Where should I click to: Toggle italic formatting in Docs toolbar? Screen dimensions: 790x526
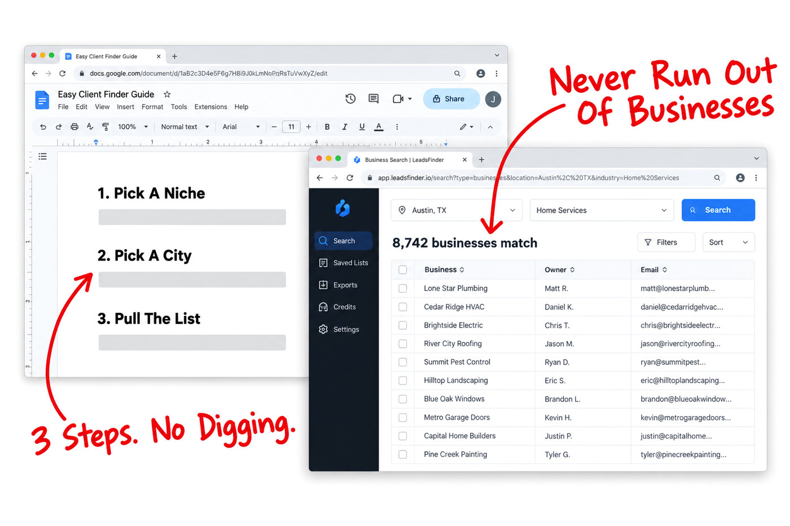click(x=344, y=127)
